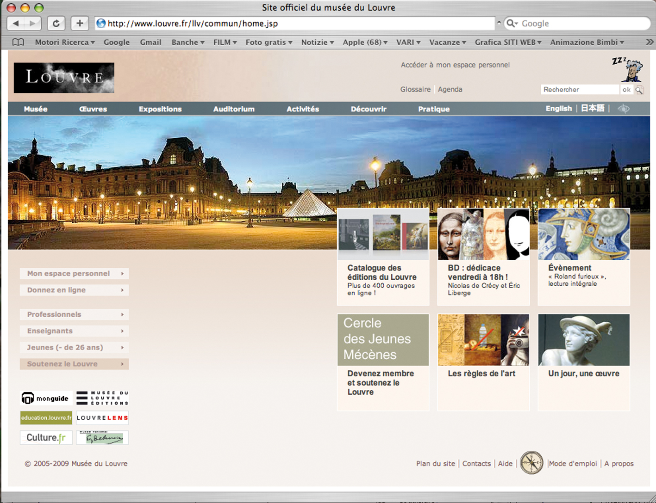This screenshot has height=503, width=656.
Task: Open the Agenda link
Action: pyautogui.click(x=450, y=89)
